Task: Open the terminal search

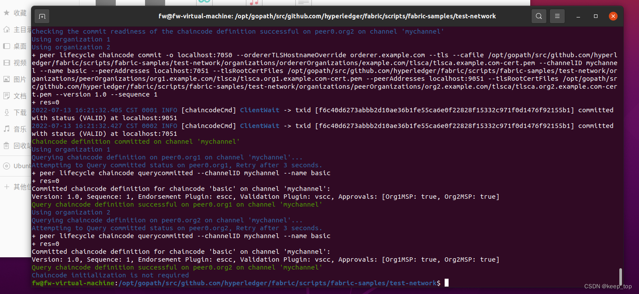Action: (539, 16)
